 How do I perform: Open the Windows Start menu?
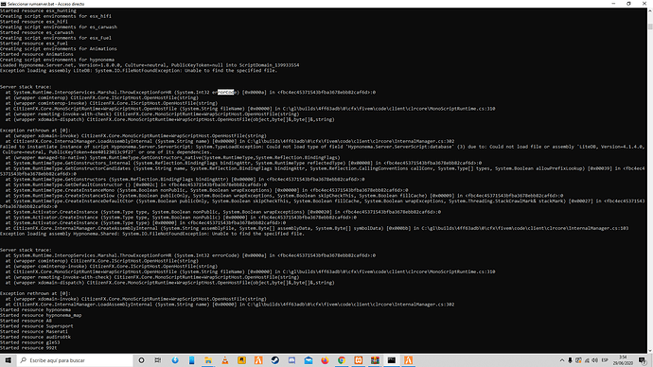[8, 360]
